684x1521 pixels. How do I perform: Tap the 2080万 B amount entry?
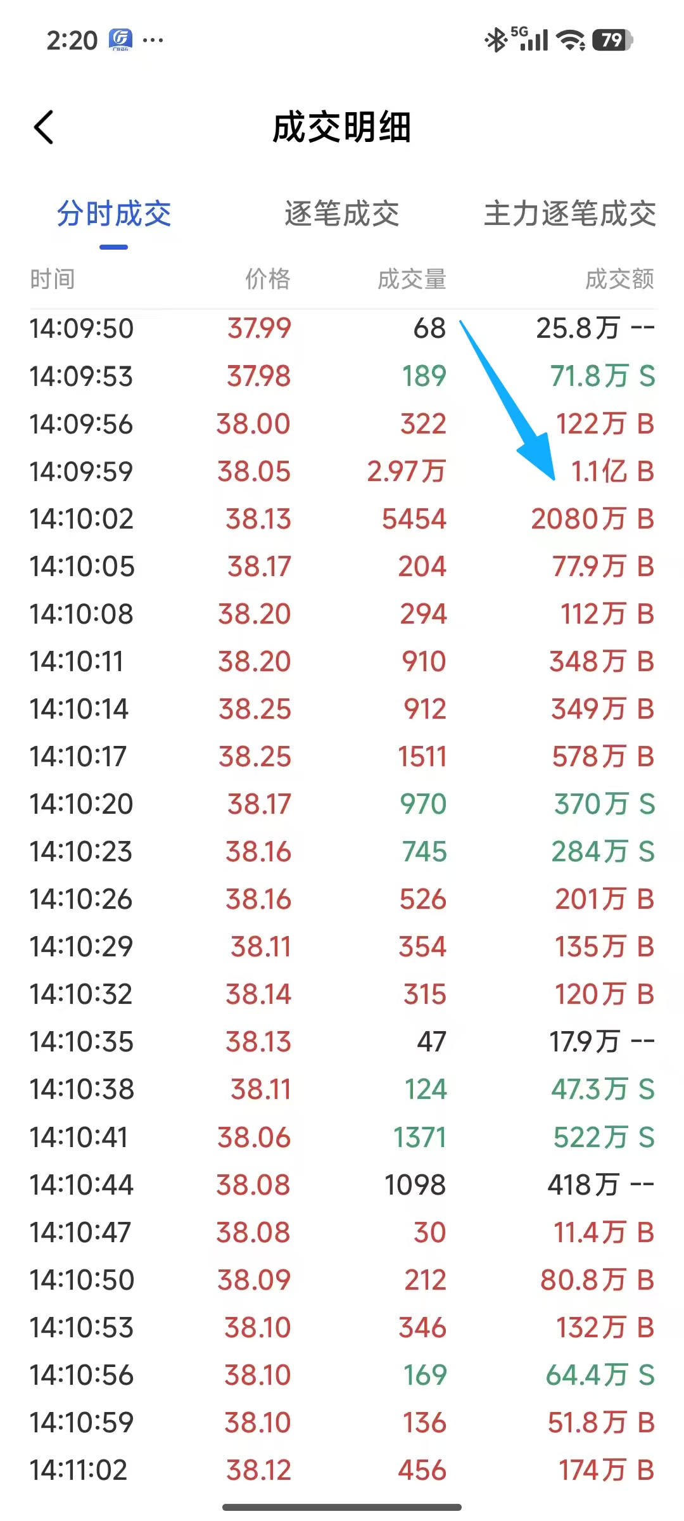tap(593, 519)
